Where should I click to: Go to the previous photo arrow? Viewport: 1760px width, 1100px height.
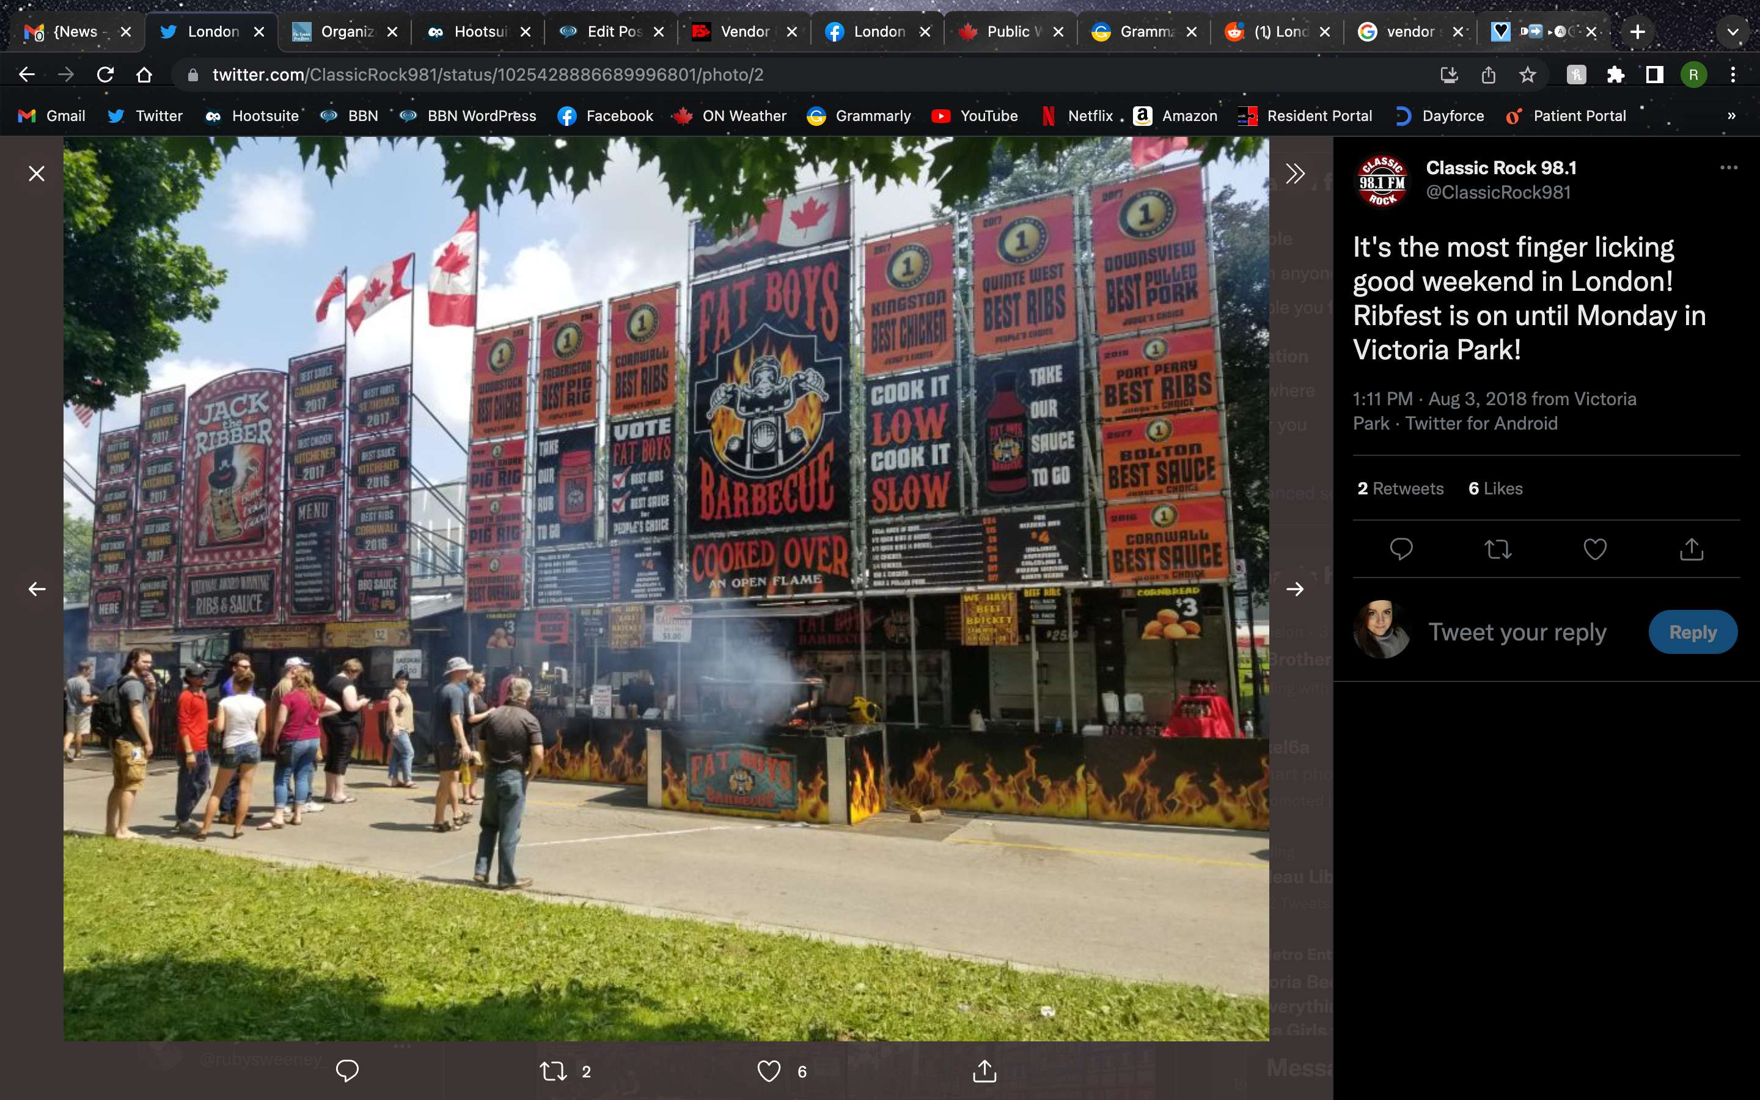pyautogui.click(x=37, y=588)
